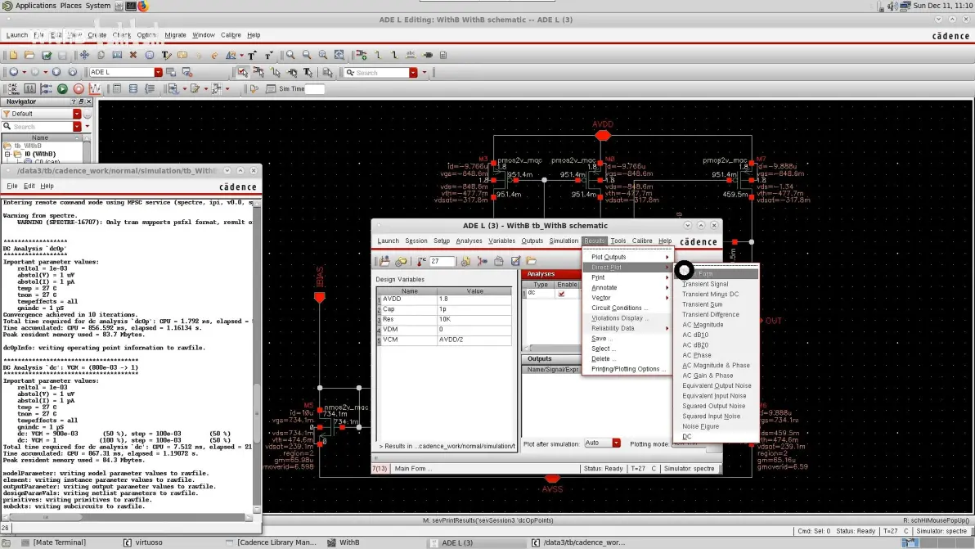Open Reliability Data submenu
The width and height of the screenshot is (975, 549).
pyautogui.click(x=629, y=328)
